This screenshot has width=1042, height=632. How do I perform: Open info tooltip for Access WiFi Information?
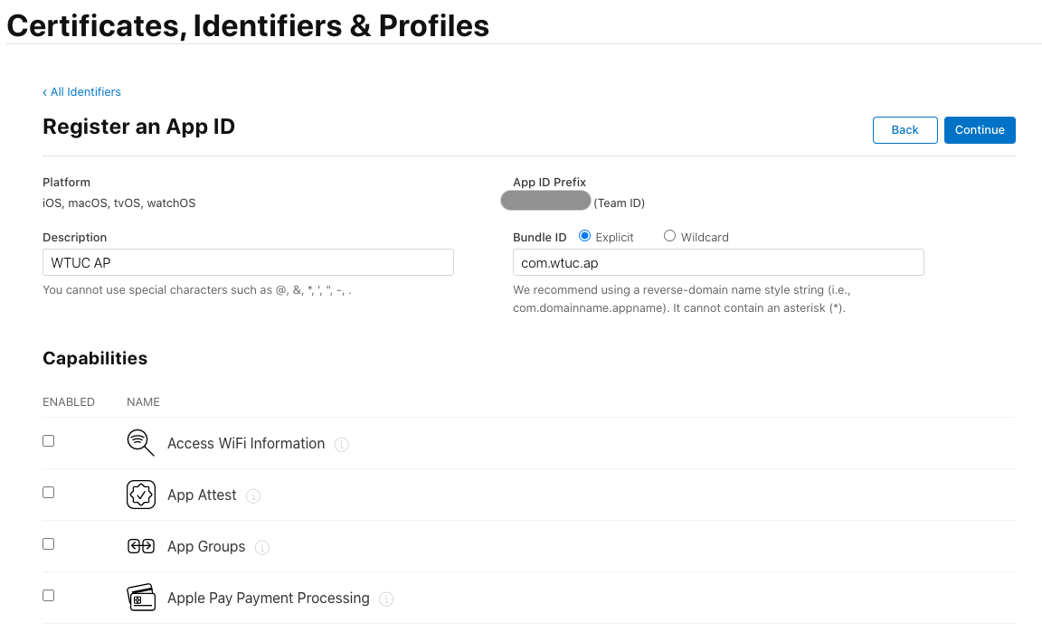tap(341, 444)
